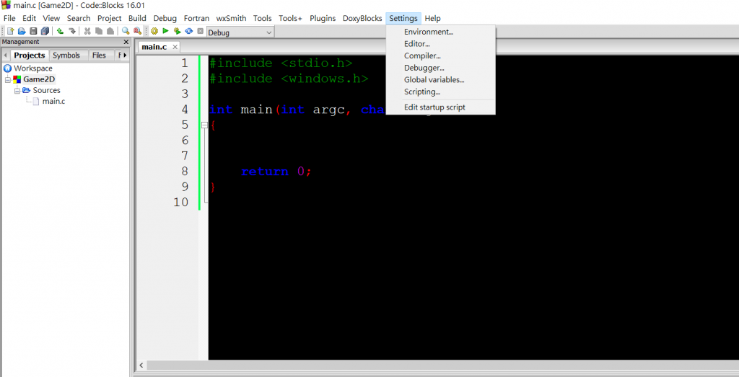The width and height of the screenshot is (739, 377).
Task: Click the green Run arrow icon
Action: click(x=165, y=31)
